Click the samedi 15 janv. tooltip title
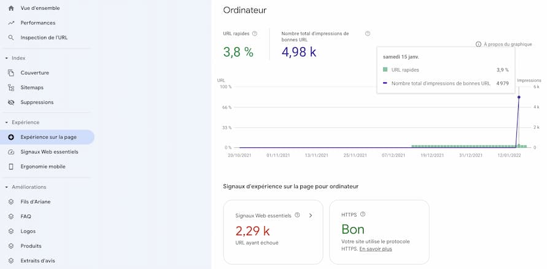The image size is (547, 269). 401,57
